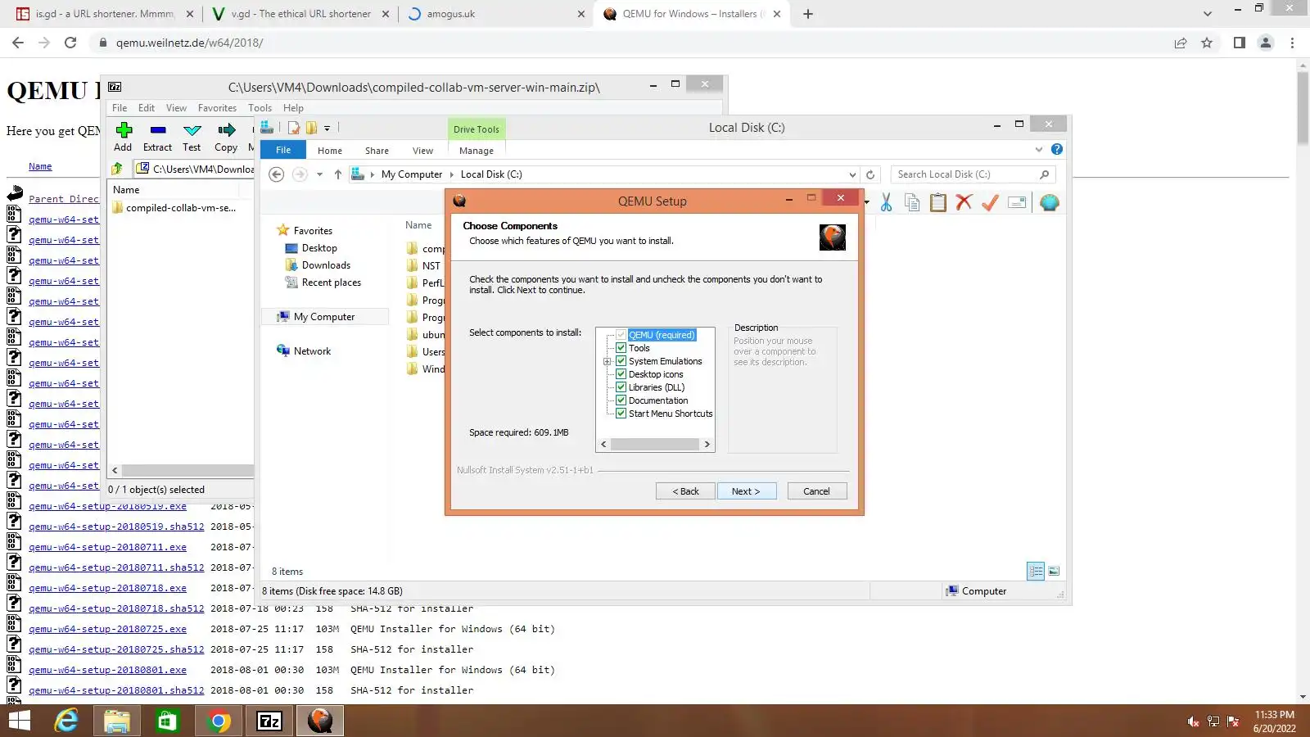Screen dimensions: 1310x737
Task: Open the Manage Drive Tools tab
Action: click(477, 151)
